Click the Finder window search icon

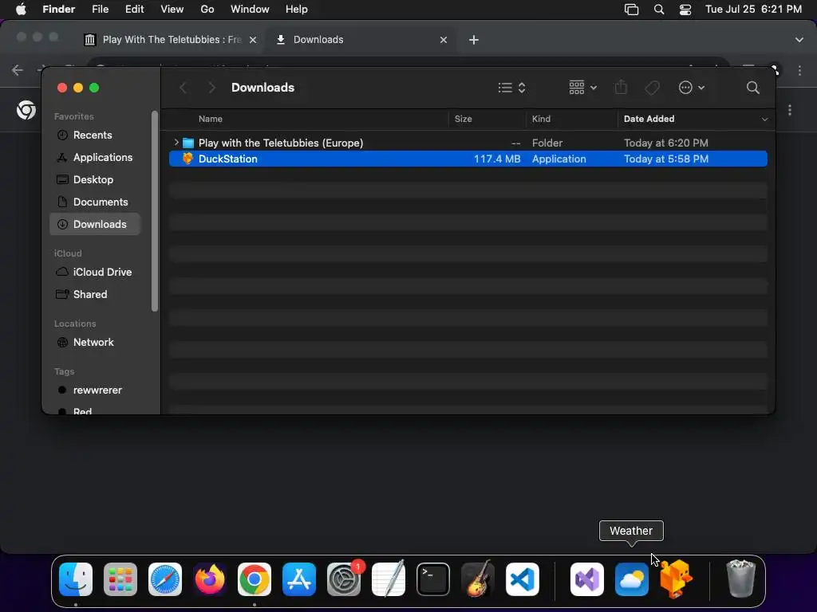(x=753, y=88)
